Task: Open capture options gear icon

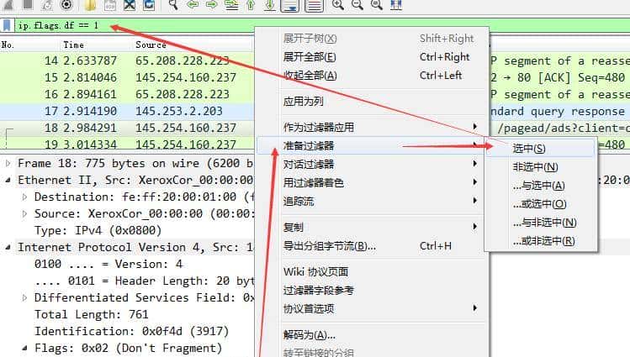Action: pos(66,4)
